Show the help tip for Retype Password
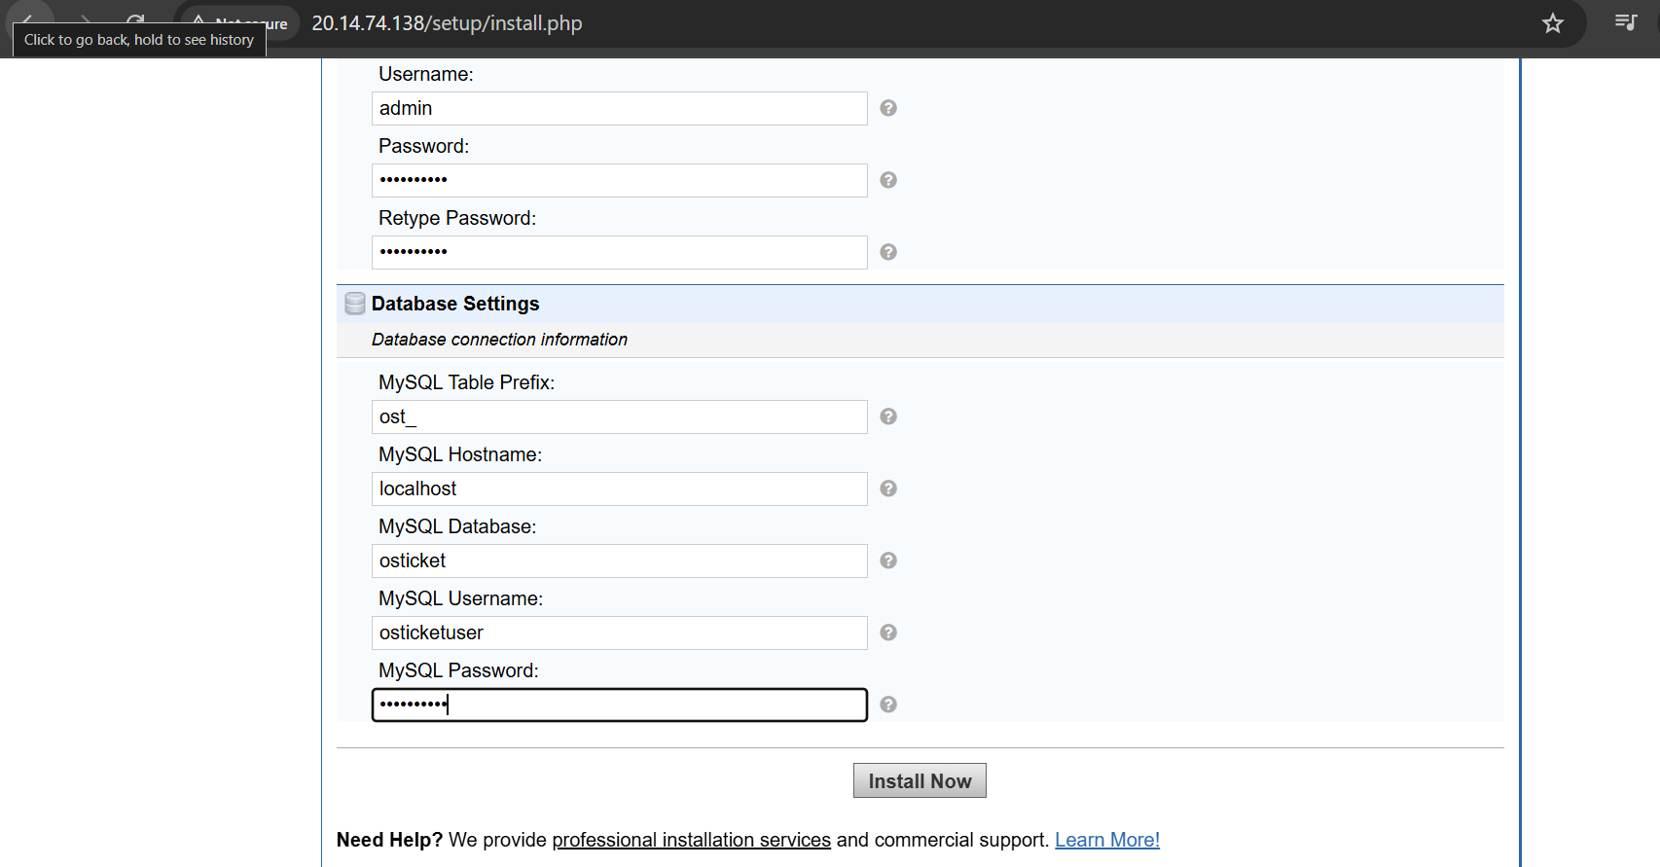 887,252
